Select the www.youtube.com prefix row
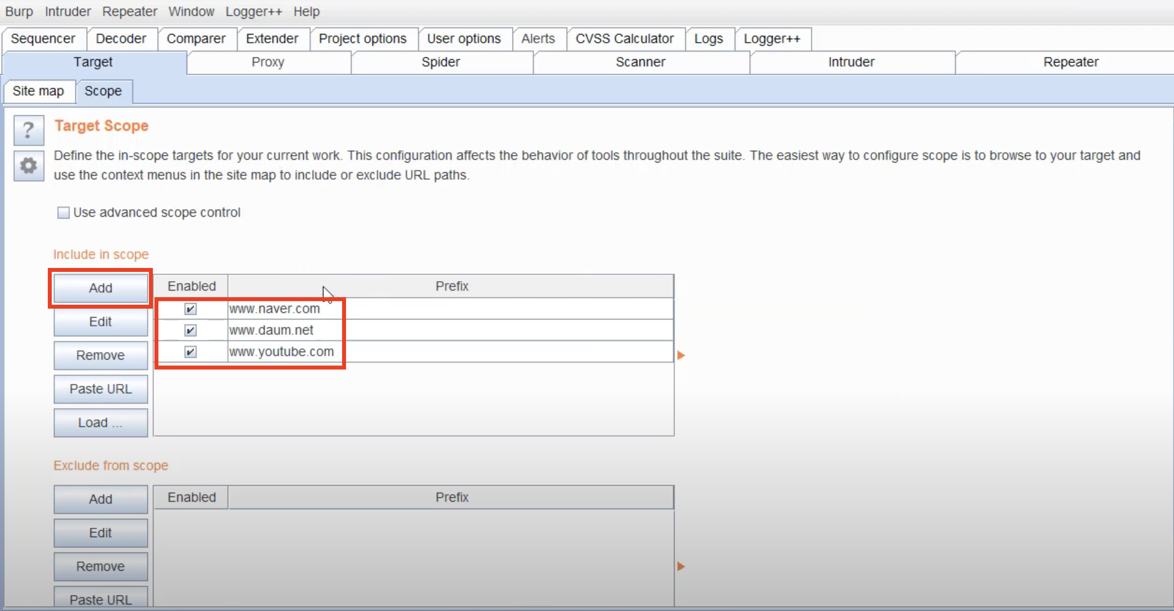Image resolution: width=1174 pixels, height=611 pixels. tap(410, 352)
